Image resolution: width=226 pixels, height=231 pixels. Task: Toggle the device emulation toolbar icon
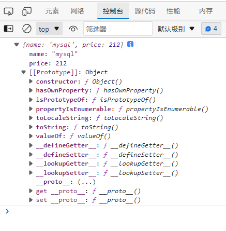pyautogui.click(x=27, y=11)
